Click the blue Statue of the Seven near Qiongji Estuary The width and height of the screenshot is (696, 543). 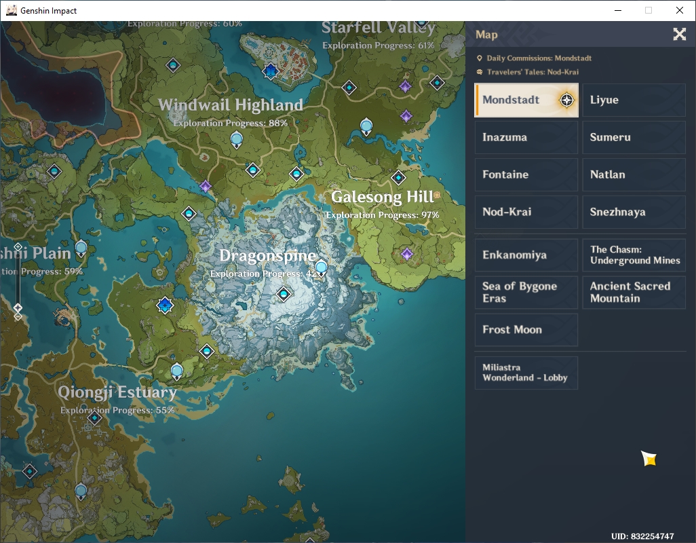click(x=165, y=305)
